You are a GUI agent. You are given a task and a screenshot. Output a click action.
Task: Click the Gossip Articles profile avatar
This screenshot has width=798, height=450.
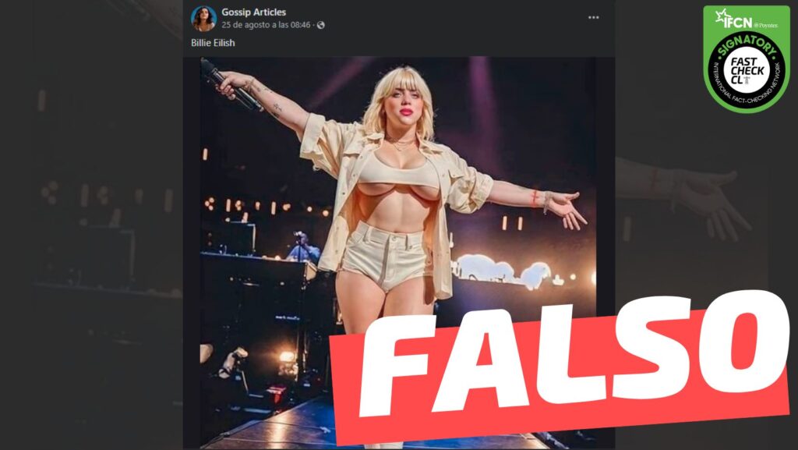[203, 18]
